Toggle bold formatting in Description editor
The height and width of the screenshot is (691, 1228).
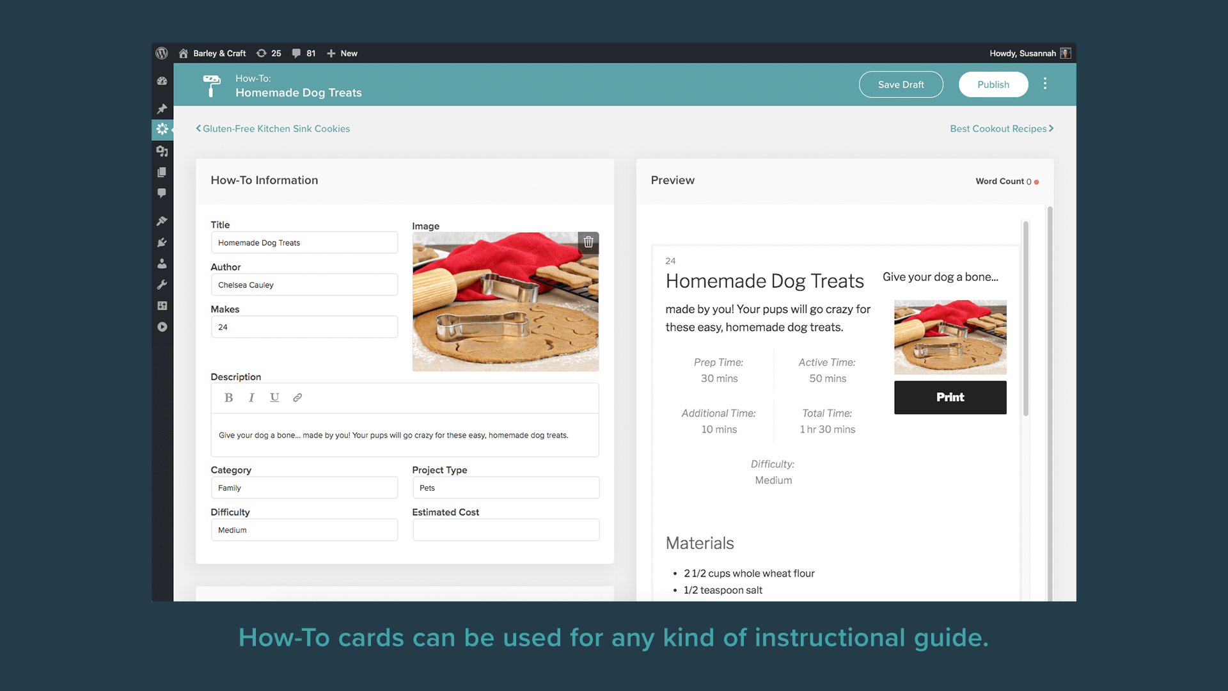(x=228, y=397)
